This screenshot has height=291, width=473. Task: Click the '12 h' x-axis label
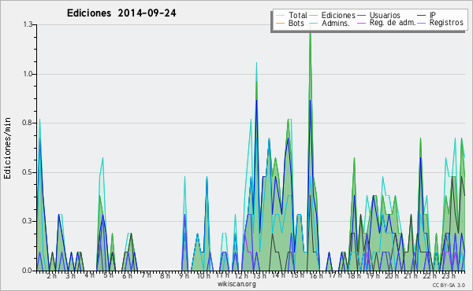click(x=241, y=276)
